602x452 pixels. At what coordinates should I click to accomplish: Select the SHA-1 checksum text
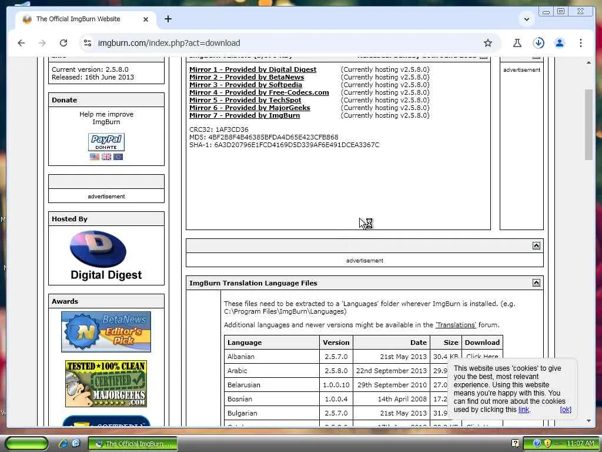pyautogui.click(x=284, y=145)
